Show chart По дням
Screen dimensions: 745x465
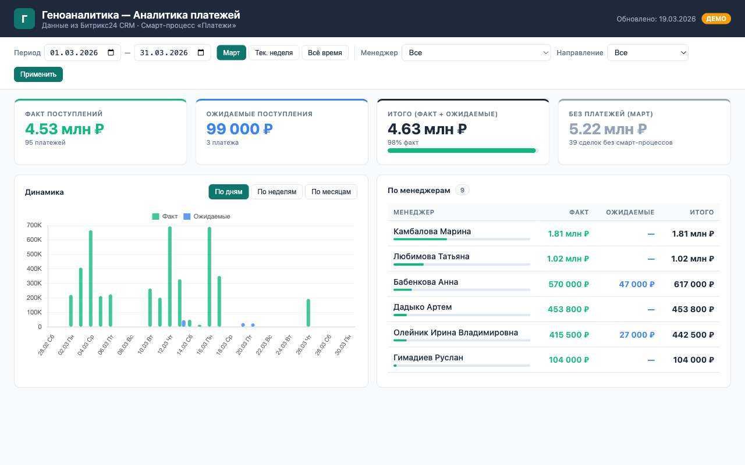pos(228,192)
